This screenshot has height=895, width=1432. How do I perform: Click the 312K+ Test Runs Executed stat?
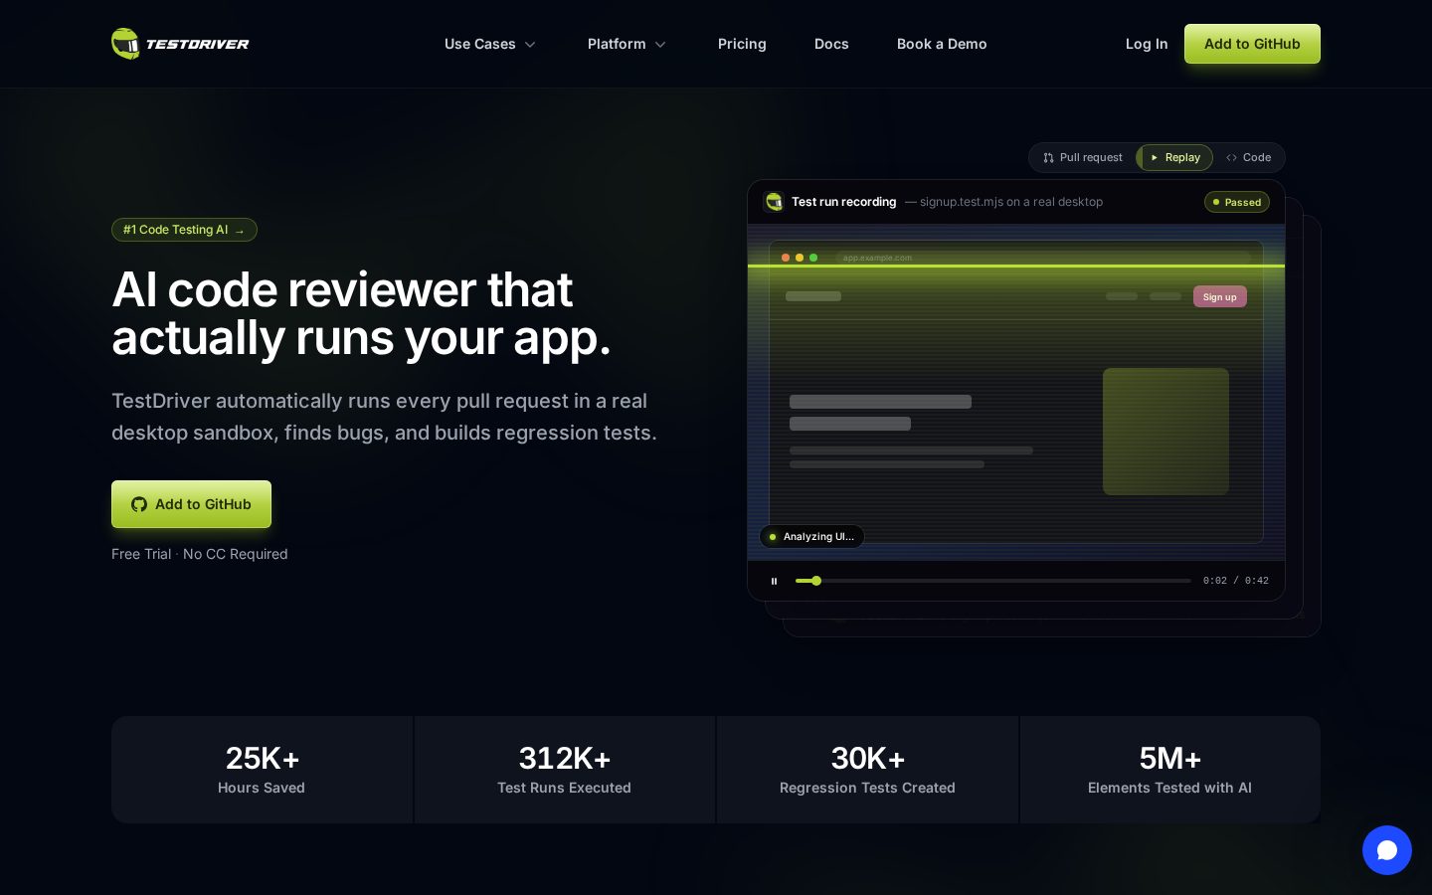pyautogui.click(x=564, y=770)
